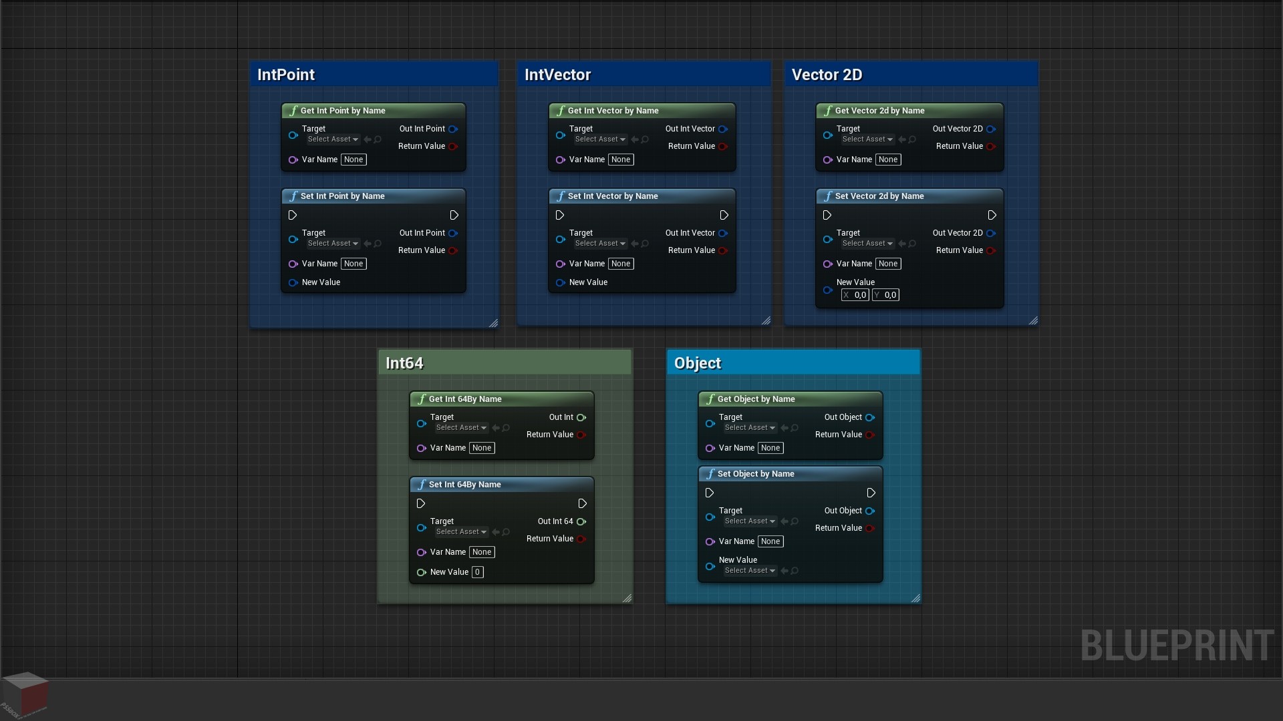Click New Value Y field on Set Vector 2d
The image size is (1283, 721).
[x=885, y=295]
